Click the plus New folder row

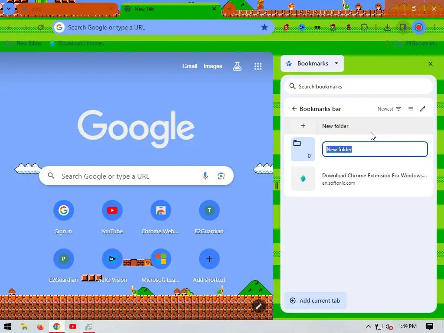coord(359,126)
